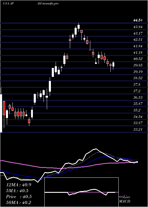Viewport: 148px width, 207px height.
Task: Click the 44.54 price label
Action: click(138, 20)
